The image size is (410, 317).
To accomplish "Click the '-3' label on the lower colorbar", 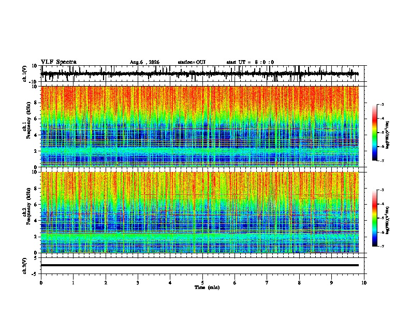I will point(382,190).
